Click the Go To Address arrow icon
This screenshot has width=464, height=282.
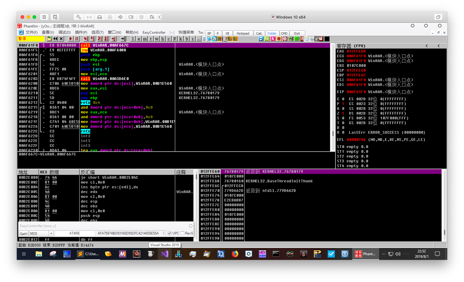(x=123, y=39)
